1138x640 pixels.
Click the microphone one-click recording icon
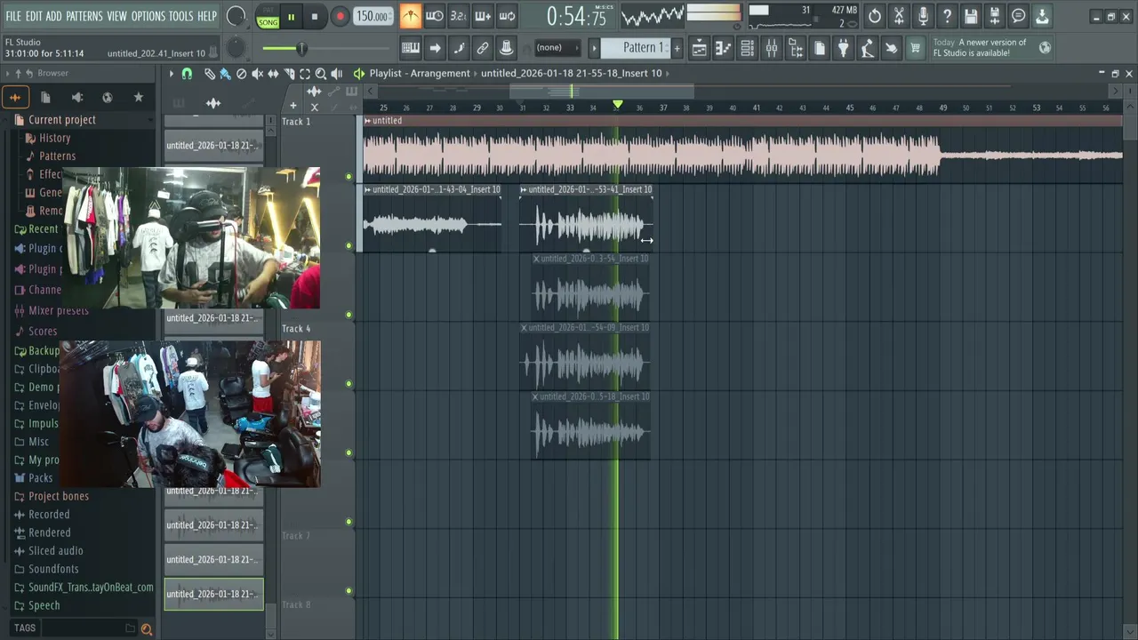(x=923, y=16)
